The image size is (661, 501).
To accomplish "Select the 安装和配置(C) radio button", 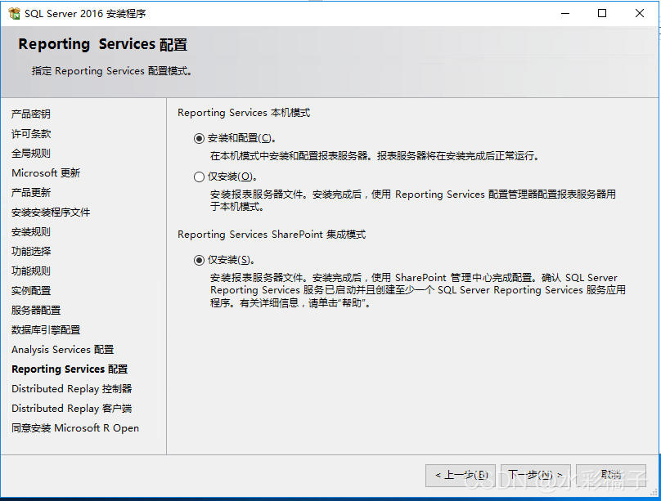I will click(199, 138).
